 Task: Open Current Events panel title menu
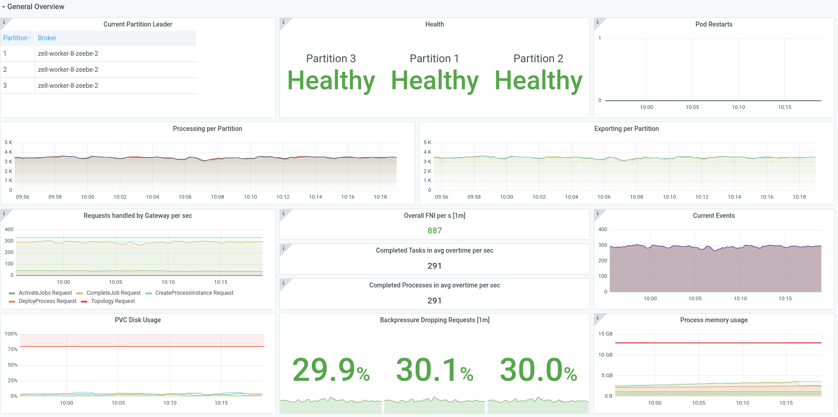[714, 216]
